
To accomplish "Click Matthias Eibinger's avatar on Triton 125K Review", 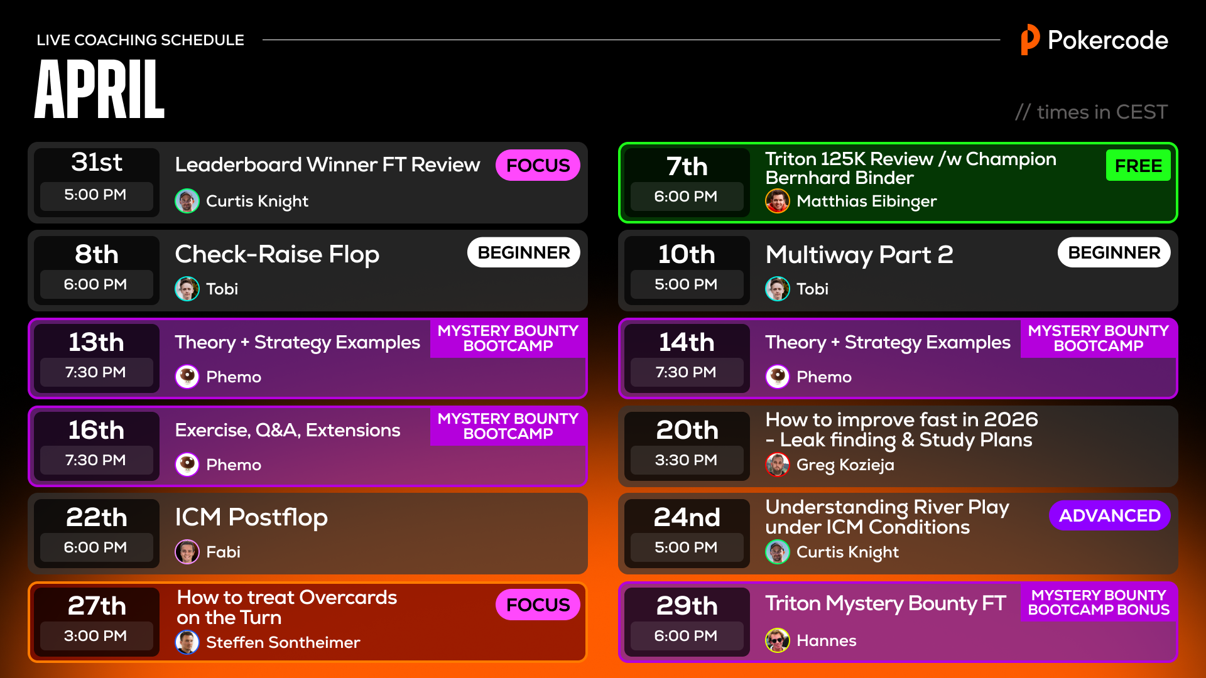I will tap(778, 202).
